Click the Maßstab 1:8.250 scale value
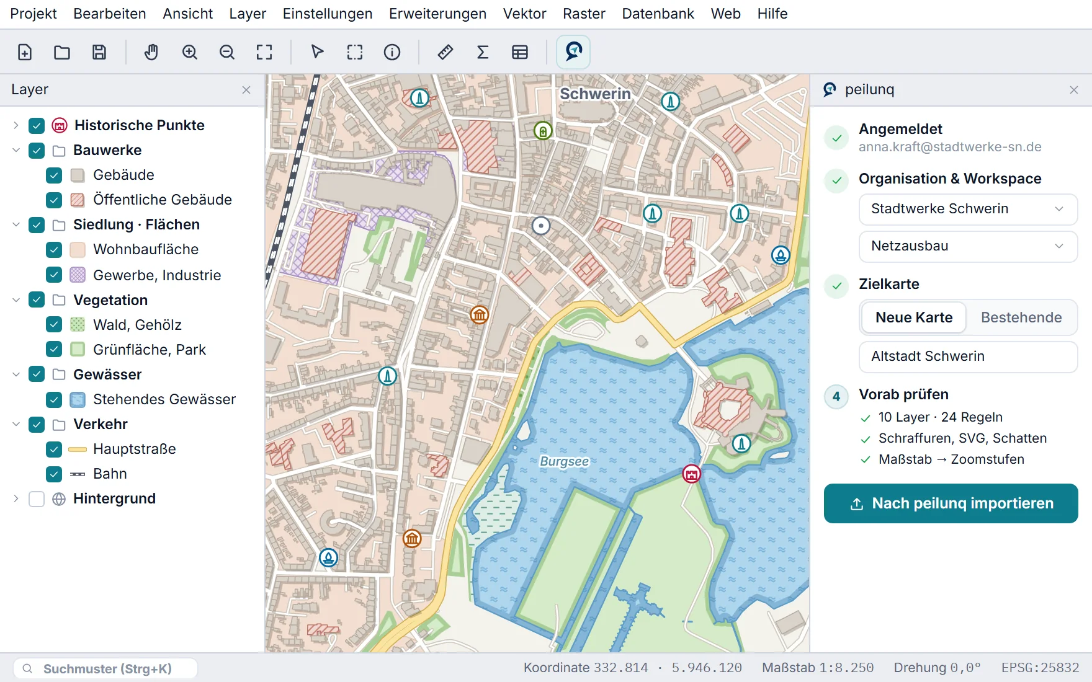 818,668
